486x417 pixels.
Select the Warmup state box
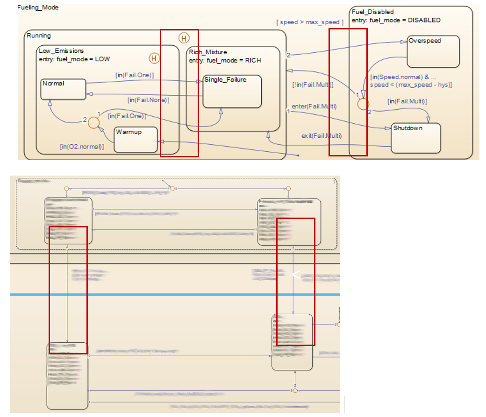[136, 140]
